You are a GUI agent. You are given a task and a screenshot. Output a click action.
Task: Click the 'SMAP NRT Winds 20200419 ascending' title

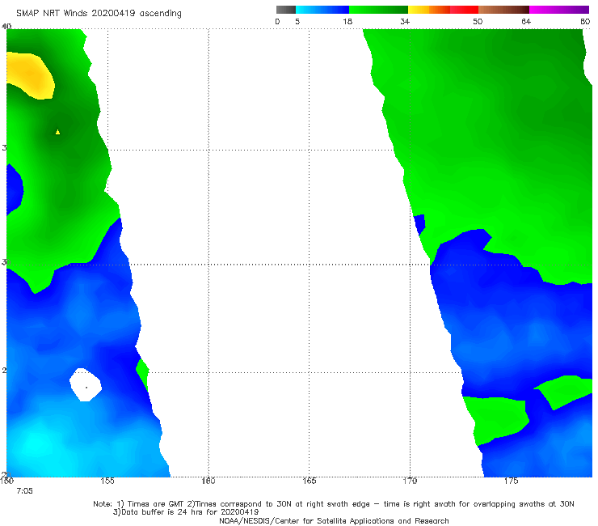click(99, 14)
